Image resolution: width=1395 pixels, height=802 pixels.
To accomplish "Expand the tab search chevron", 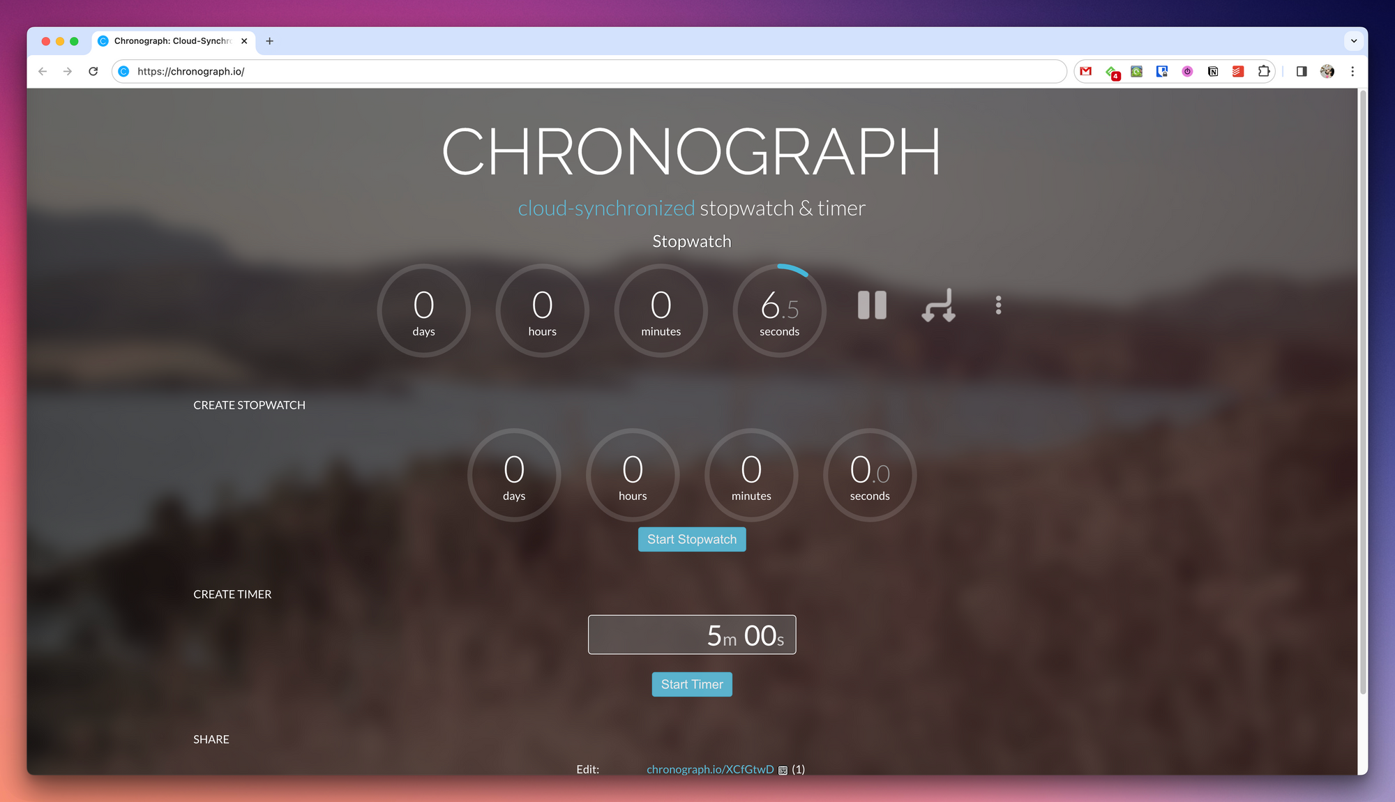I will 1354,41.
